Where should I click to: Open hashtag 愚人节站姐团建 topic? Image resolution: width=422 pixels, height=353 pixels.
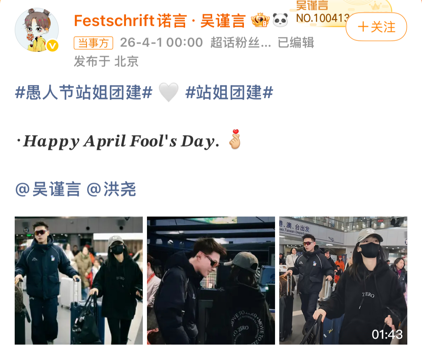tap(84, 93)
